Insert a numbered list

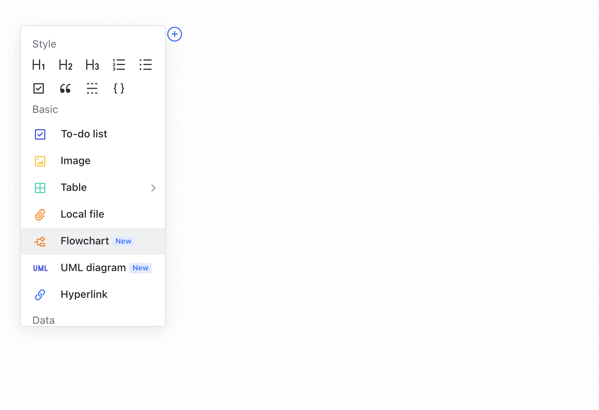(119, 65)
